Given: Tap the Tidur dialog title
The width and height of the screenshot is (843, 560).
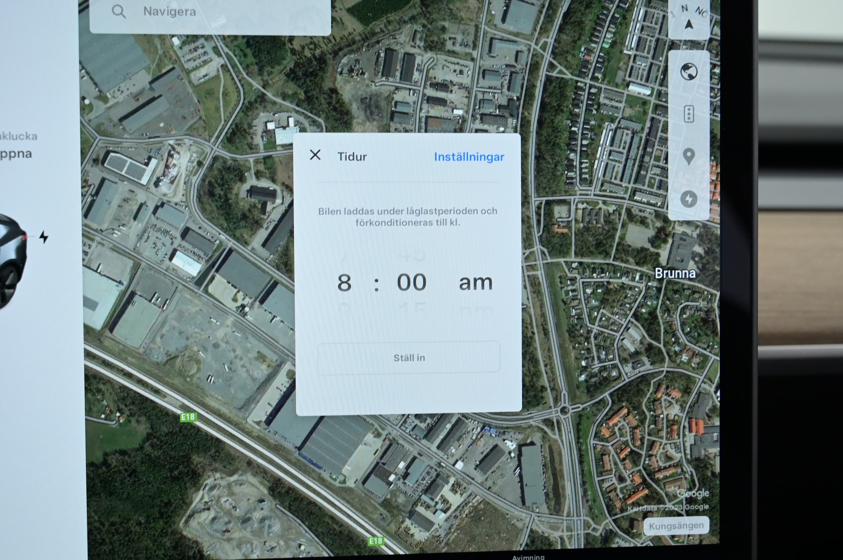Looking at the screenshot, I should (352, 157).
